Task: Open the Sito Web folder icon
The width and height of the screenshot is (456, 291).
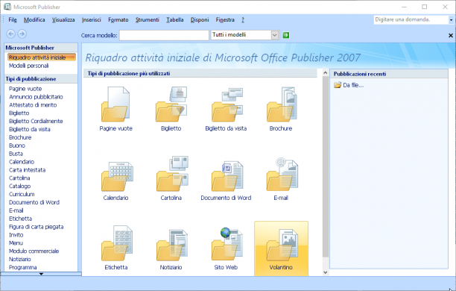Action: [x=227, y=244]
